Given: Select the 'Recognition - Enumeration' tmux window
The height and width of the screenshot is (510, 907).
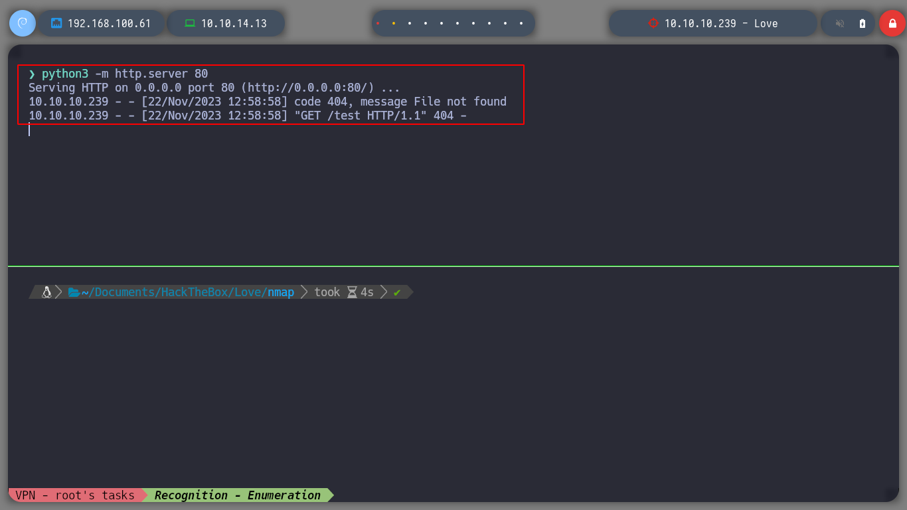Looking at the screenshot, I should click(238, 495).
